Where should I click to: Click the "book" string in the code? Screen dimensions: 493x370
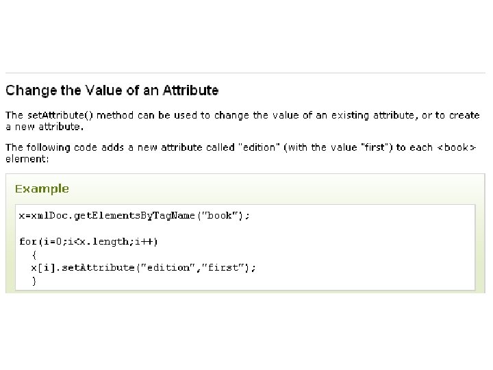tap(220, 215)
